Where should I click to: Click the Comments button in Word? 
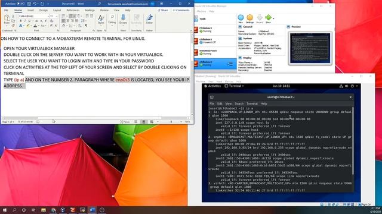pos(181,10)
